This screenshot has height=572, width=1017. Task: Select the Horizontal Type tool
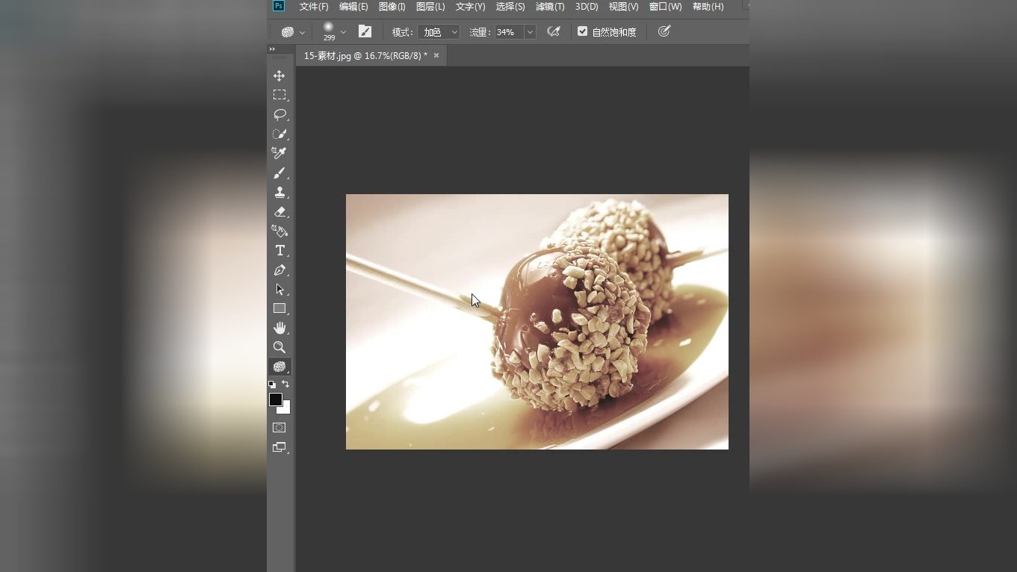click(x=279, y=250)
